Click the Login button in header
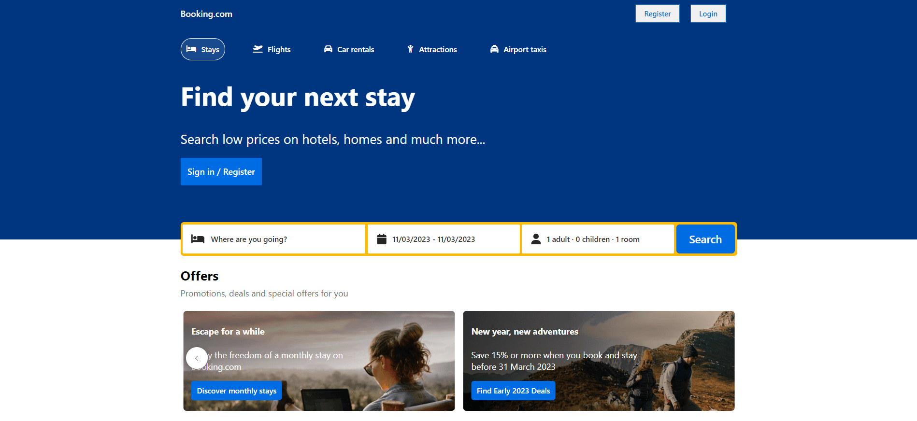Screen dimensions: 917x421 708,14
